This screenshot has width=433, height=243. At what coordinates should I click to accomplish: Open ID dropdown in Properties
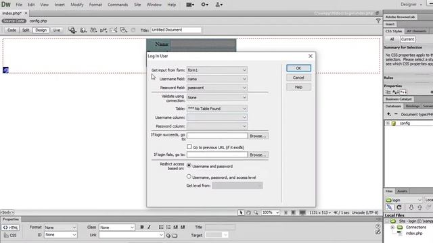pyautogui.click(x=60, y=235)
